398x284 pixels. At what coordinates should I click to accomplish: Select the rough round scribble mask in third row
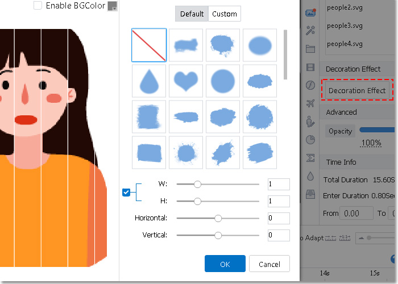(x=260, y=116)
